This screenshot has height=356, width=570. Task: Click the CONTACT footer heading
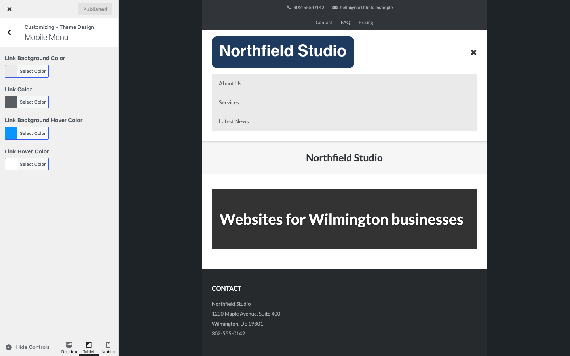pyautogui.click(x=226, y=288)
